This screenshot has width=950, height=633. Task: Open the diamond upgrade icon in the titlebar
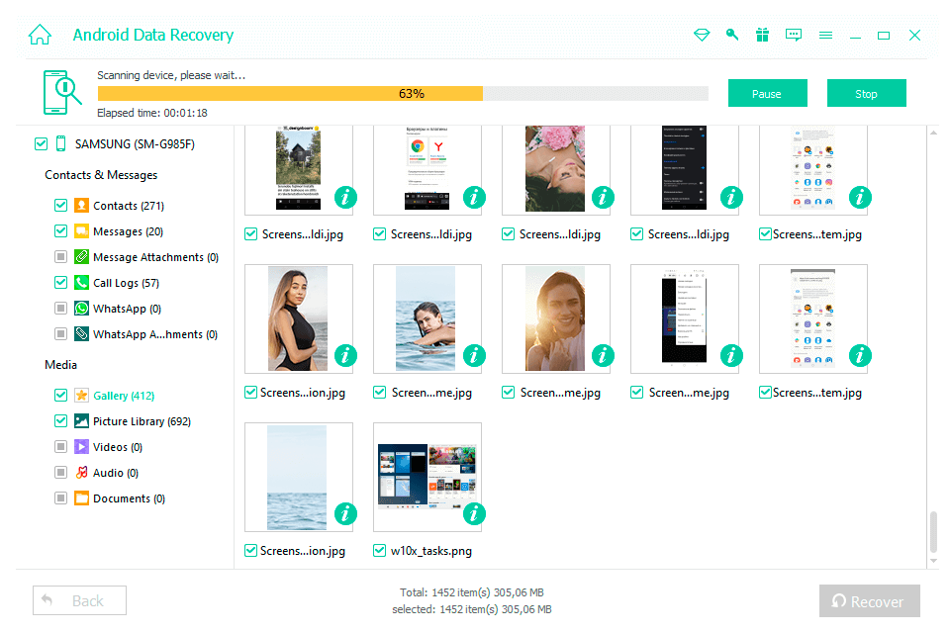point(702,35)
